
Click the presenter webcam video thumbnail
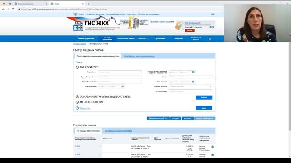click(x=257, y=23)
